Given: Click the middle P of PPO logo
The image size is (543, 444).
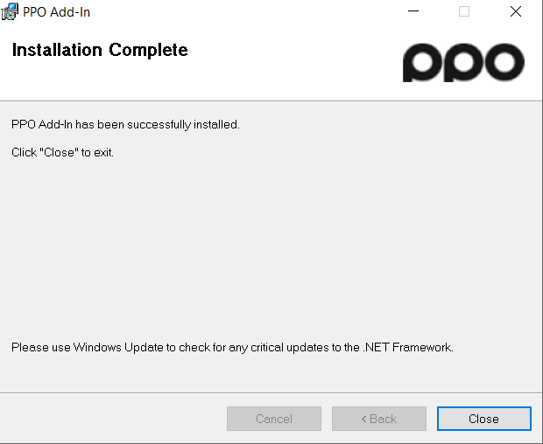Looking at the screenshot, I should (463, 63).
